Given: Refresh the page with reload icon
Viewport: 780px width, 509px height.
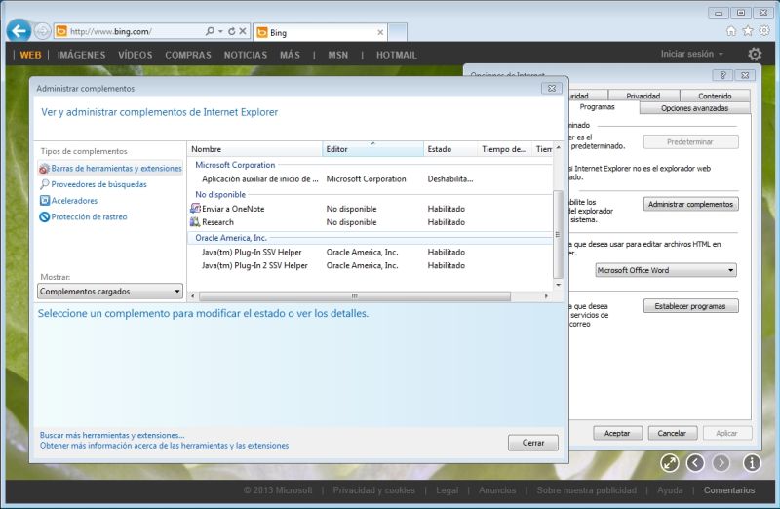Looking at the screenshot, I should click(x=231, y=31).
